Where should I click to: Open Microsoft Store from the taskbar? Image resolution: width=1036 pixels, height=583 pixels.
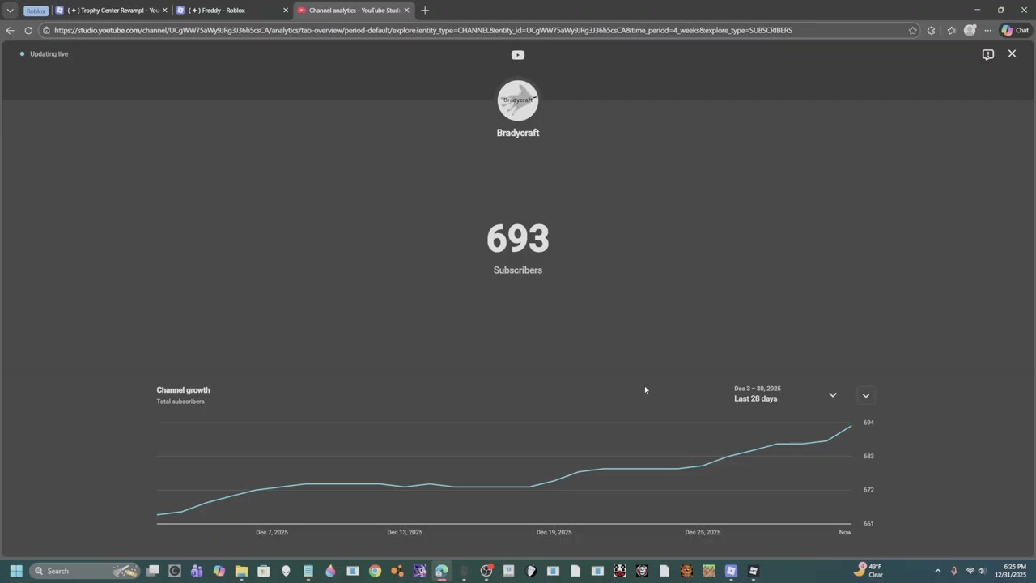263,571
